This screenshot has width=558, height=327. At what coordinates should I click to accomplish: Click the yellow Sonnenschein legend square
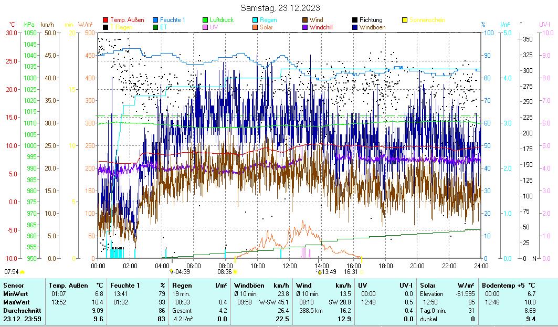tap(405, 20)
